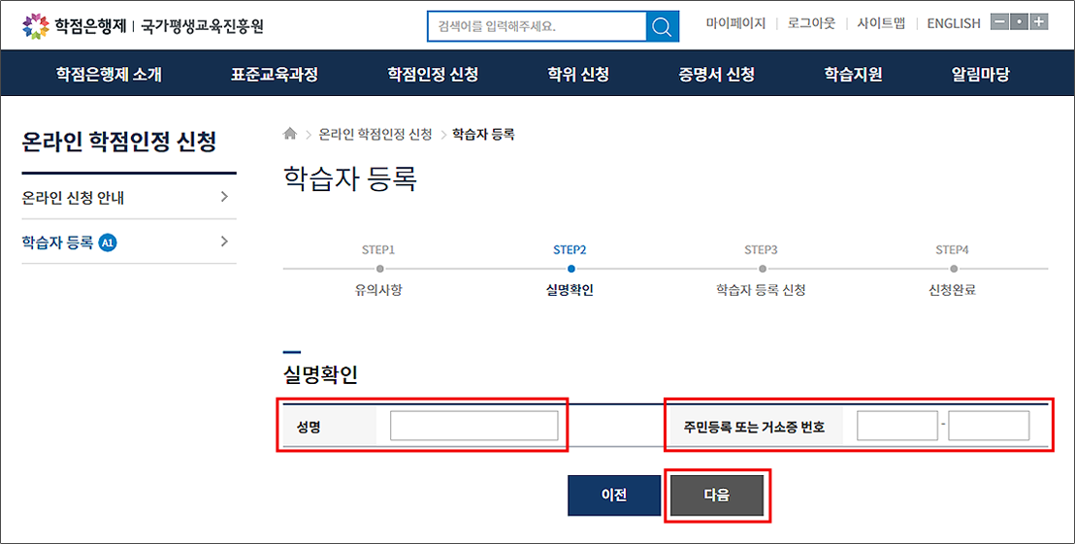Image resolution: width=1075 pixels, height=544 pixels.
Task: Open the 알림마당 menu
Action: pos(980,74)
